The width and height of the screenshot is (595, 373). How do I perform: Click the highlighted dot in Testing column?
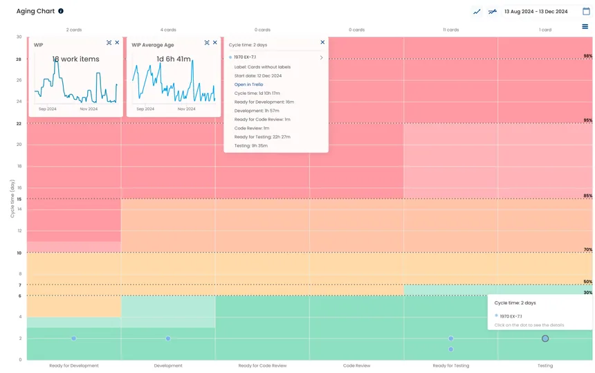pyautogui.click(x=545, y=338)
